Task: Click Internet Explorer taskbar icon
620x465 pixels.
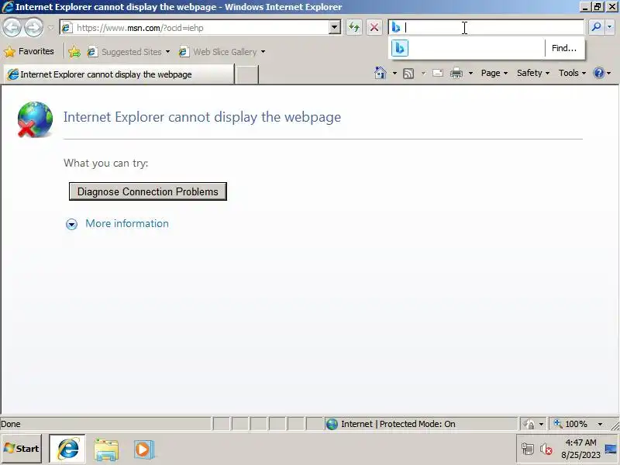Action: 67,449
